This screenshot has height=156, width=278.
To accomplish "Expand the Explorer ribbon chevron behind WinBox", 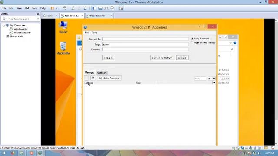I will tap(230, 43).
